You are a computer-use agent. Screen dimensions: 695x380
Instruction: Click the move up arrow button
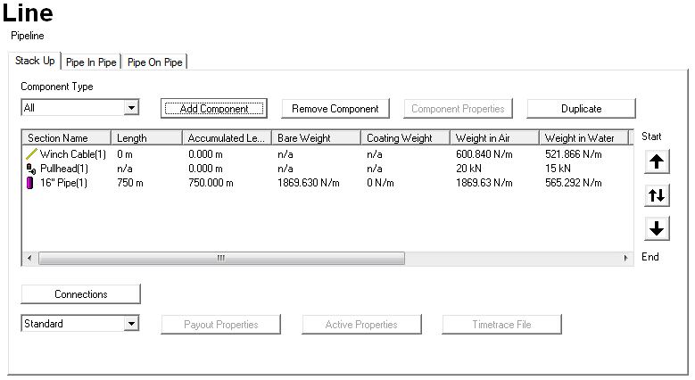pos(657,161)
